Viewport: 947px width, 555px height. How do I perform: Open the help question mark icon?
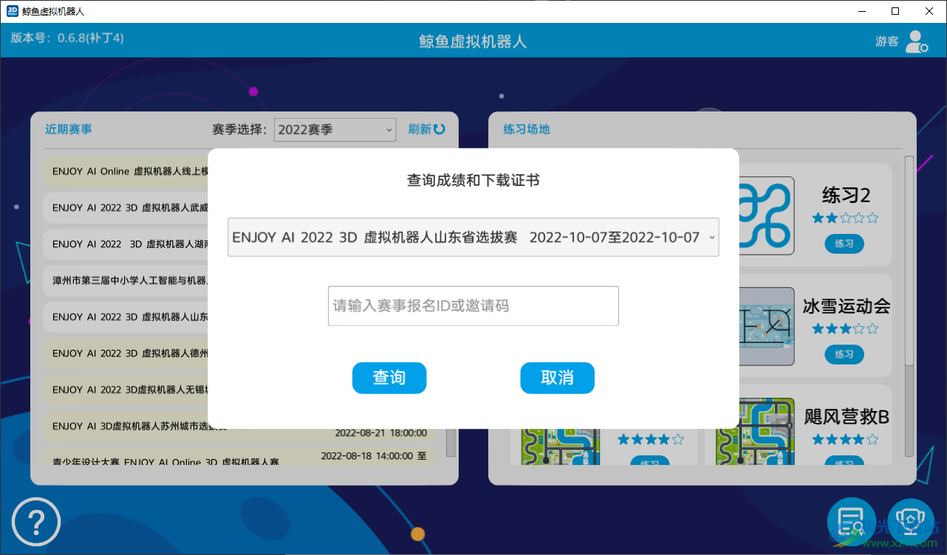click(x=36, y=522)
